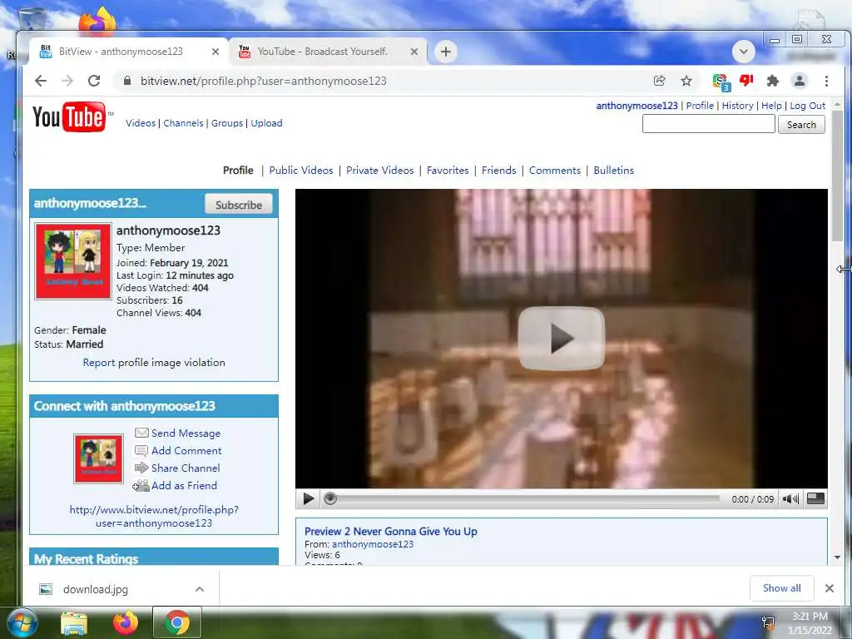Click the History link at top right
Image resolution: width=852 pixels, height=639 pixels.
point(737,106)
